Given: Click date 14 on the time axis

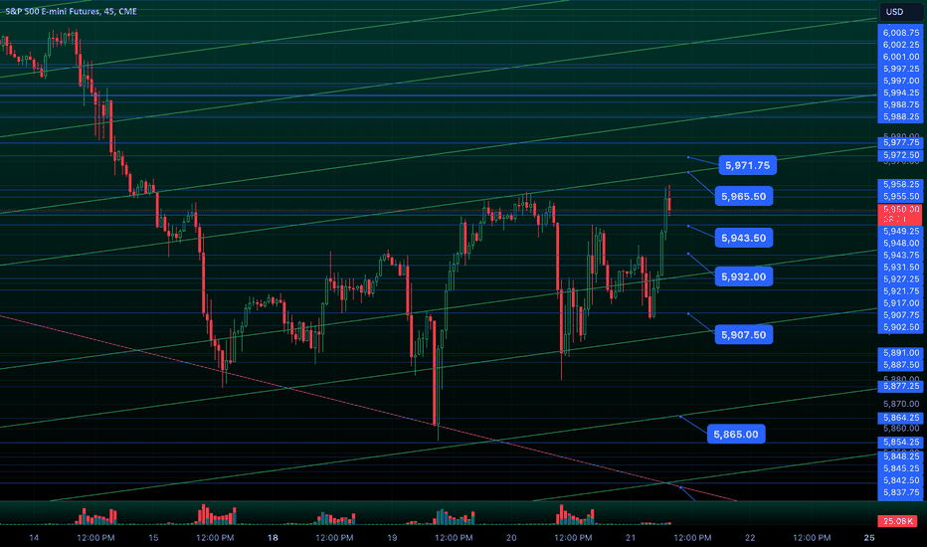Looking at the screenshot, I should (x=34, y=537).
